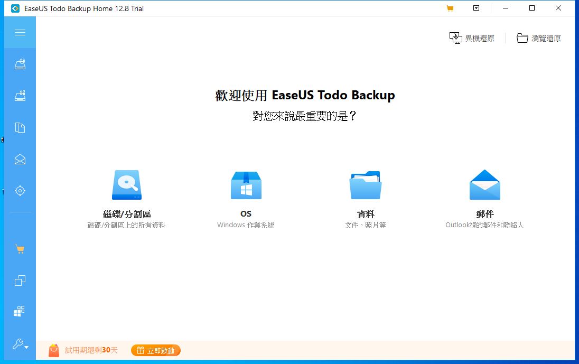Image resolution: width=579 pixels, height=364 pixels.
Task: Open the hamburger menu in sidebar
Action: click(20, 32)
